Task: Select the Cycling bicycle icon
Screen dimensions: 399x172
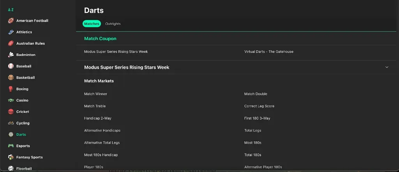Action: pyautogui.click(x=11, y=123)
